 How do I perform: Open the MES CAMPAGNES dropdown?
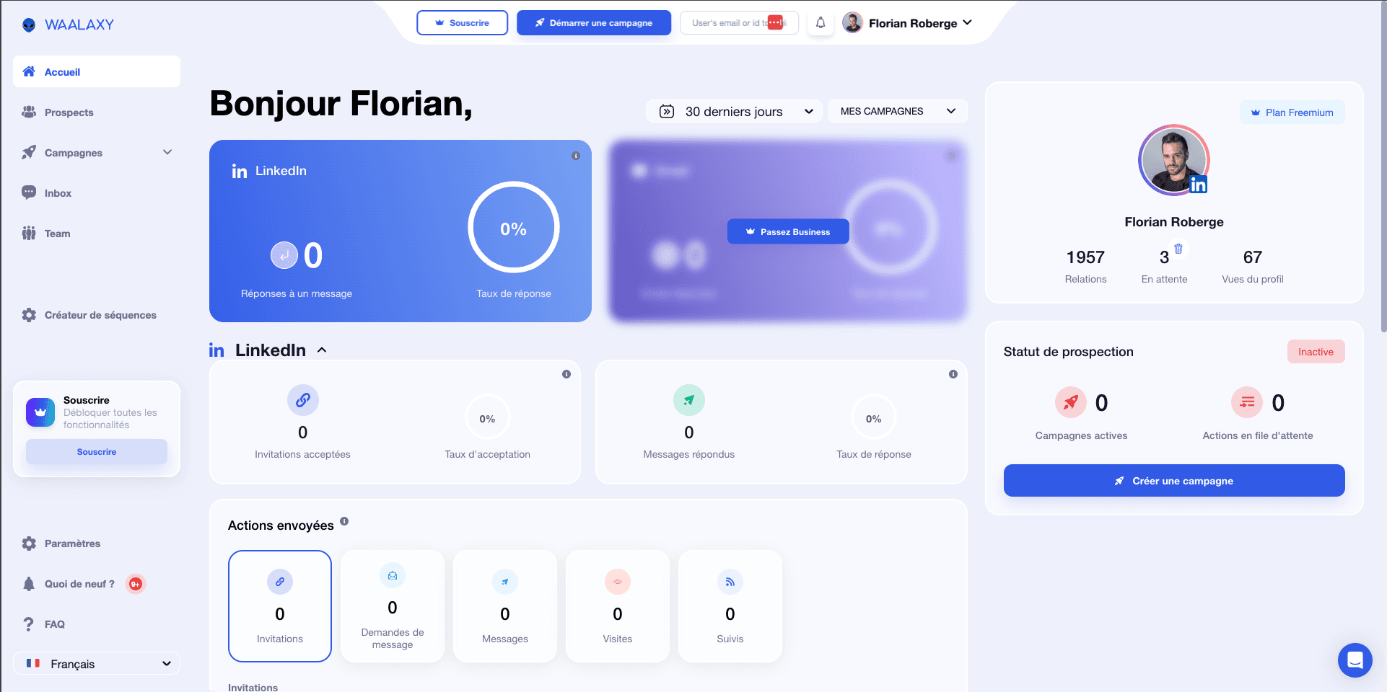point(897,111)
